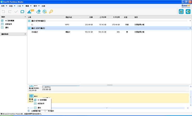Screen dimensions: 192x116
Task: Click the golden key activation icon
Action: pyautogui.click(x=51, y=11)
